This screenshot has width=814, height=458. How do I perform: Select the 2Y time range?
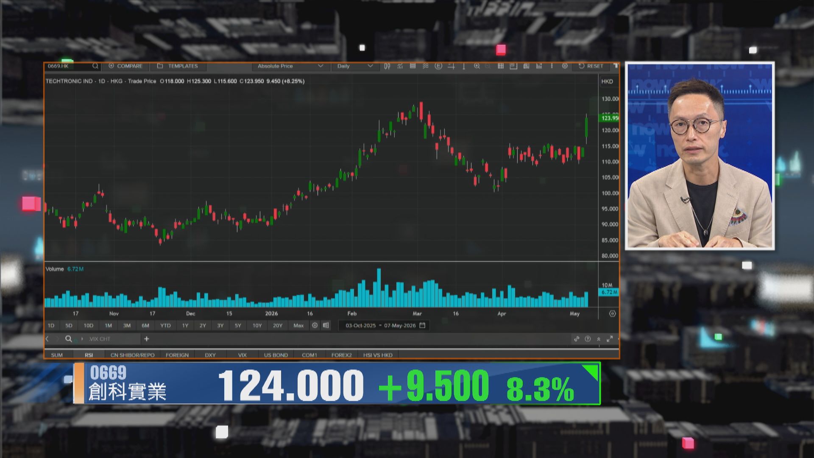click(203, 326)
